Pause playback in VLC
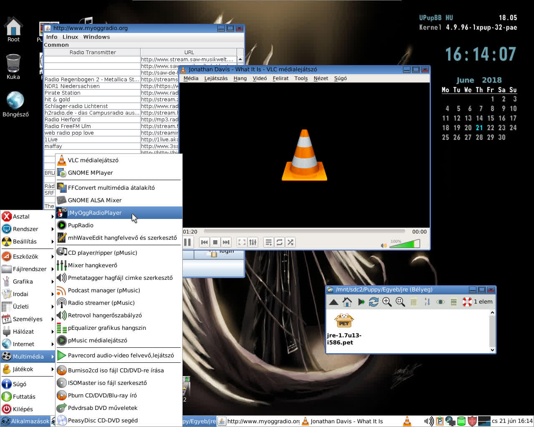Image resolution: width=534 pixels, height=427 pixels. (187, 242)
